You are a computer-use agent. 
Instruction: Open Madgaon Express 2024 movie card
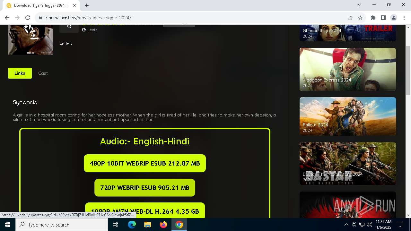click(x=348, y=69)
